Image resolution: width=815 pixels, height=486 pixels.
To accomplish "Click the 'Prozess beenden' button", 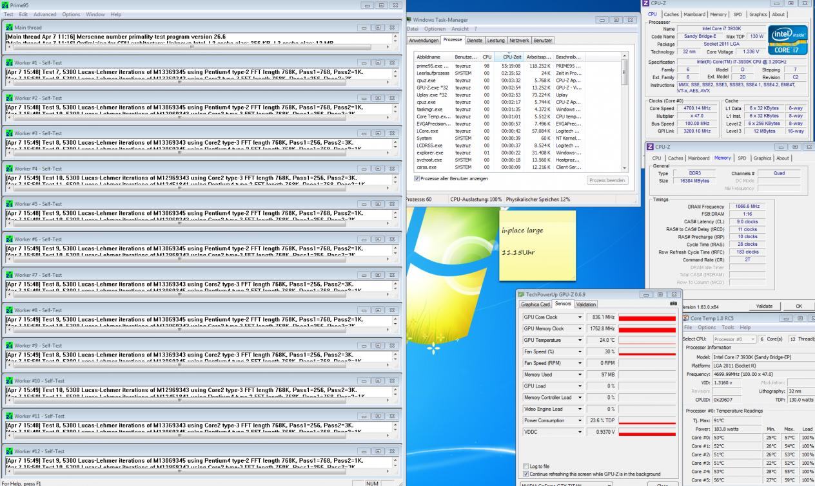I will click(x=607, y=180).
